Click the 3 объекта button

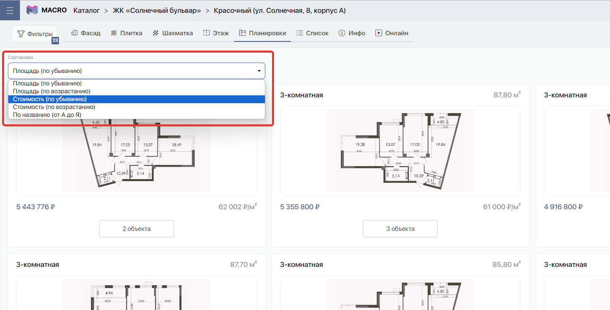click(400, 229)
